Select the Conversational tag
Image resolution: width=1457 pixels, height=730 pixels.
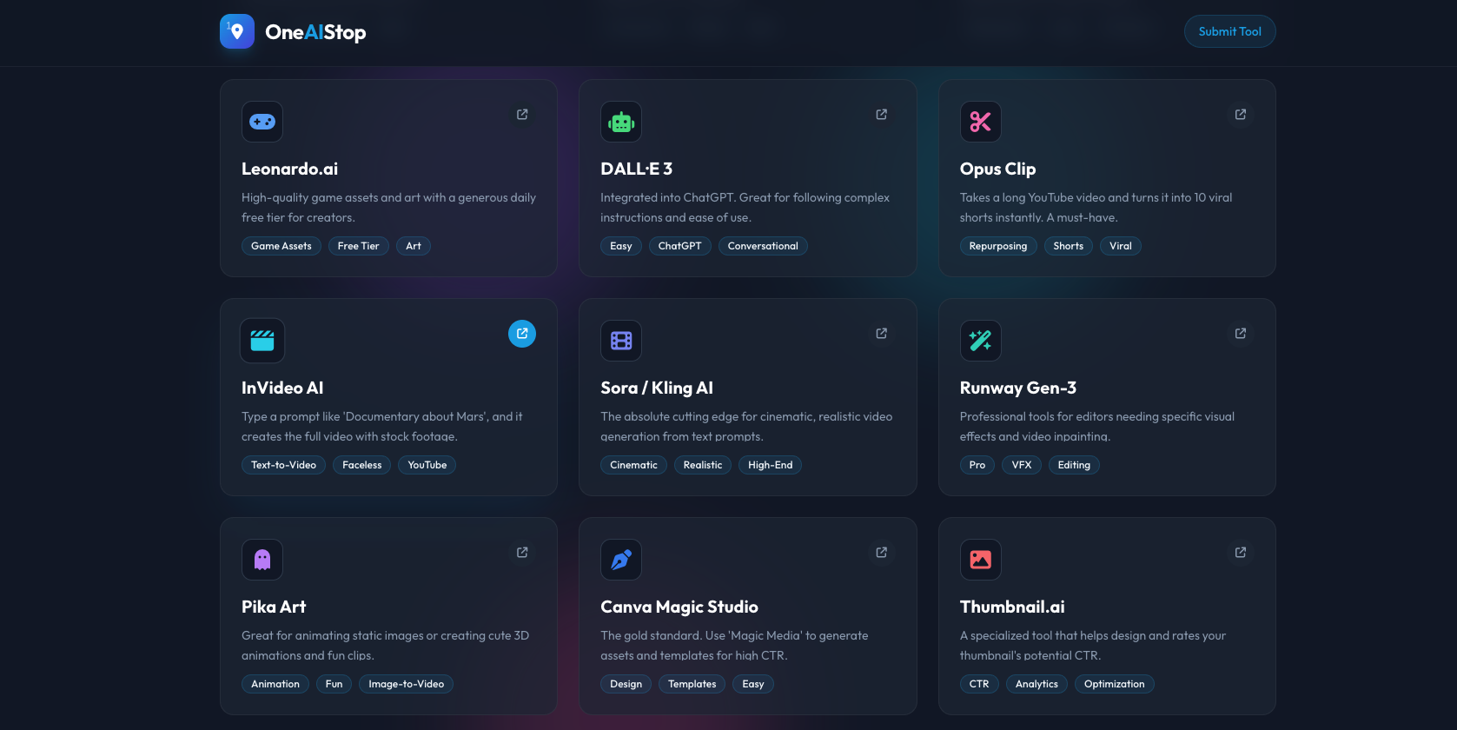[763, 246]
